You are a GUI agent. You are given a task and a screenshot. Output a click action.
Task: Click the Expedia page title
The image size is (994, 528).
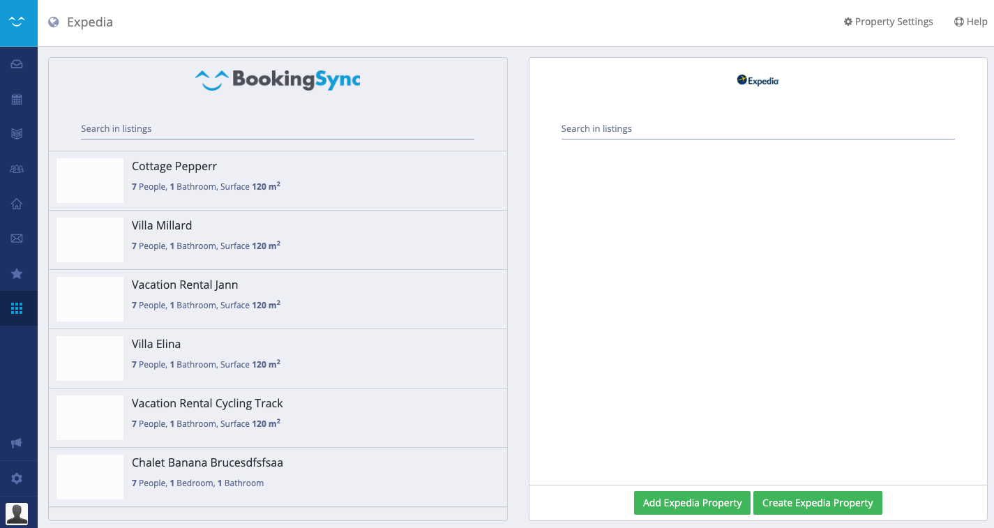90,22
